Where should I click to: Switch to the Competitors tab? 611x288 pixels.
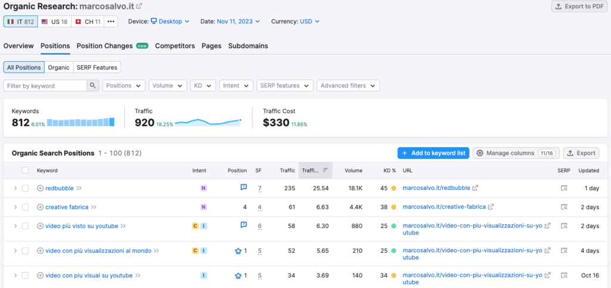(175, 46)
